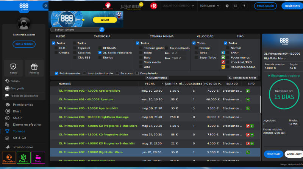Viewport: 303px width, 169px height.
Task: Click the red hand self-exclusion logo
Action: click(108, 6)
